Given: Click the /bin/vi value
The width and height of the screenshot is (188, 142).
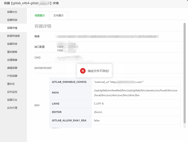Looking at the screenshot, I should [x=98, y=112].
